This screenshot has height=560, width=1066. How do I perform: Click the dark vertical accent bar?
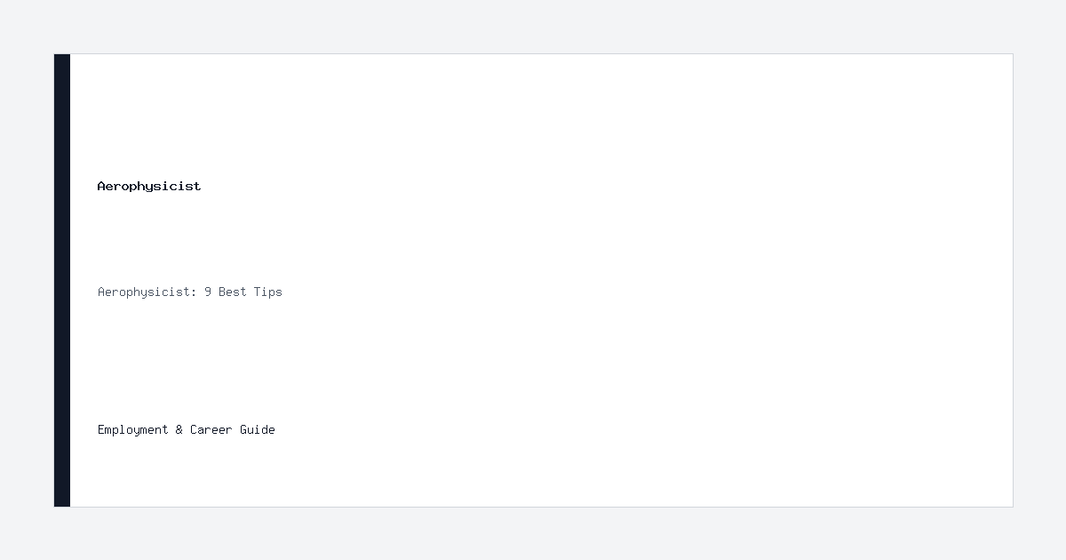coord(62,280)
